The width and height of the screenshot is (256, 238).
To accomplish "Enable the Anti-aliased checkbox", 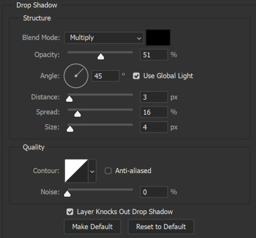I will coord(108,171).
